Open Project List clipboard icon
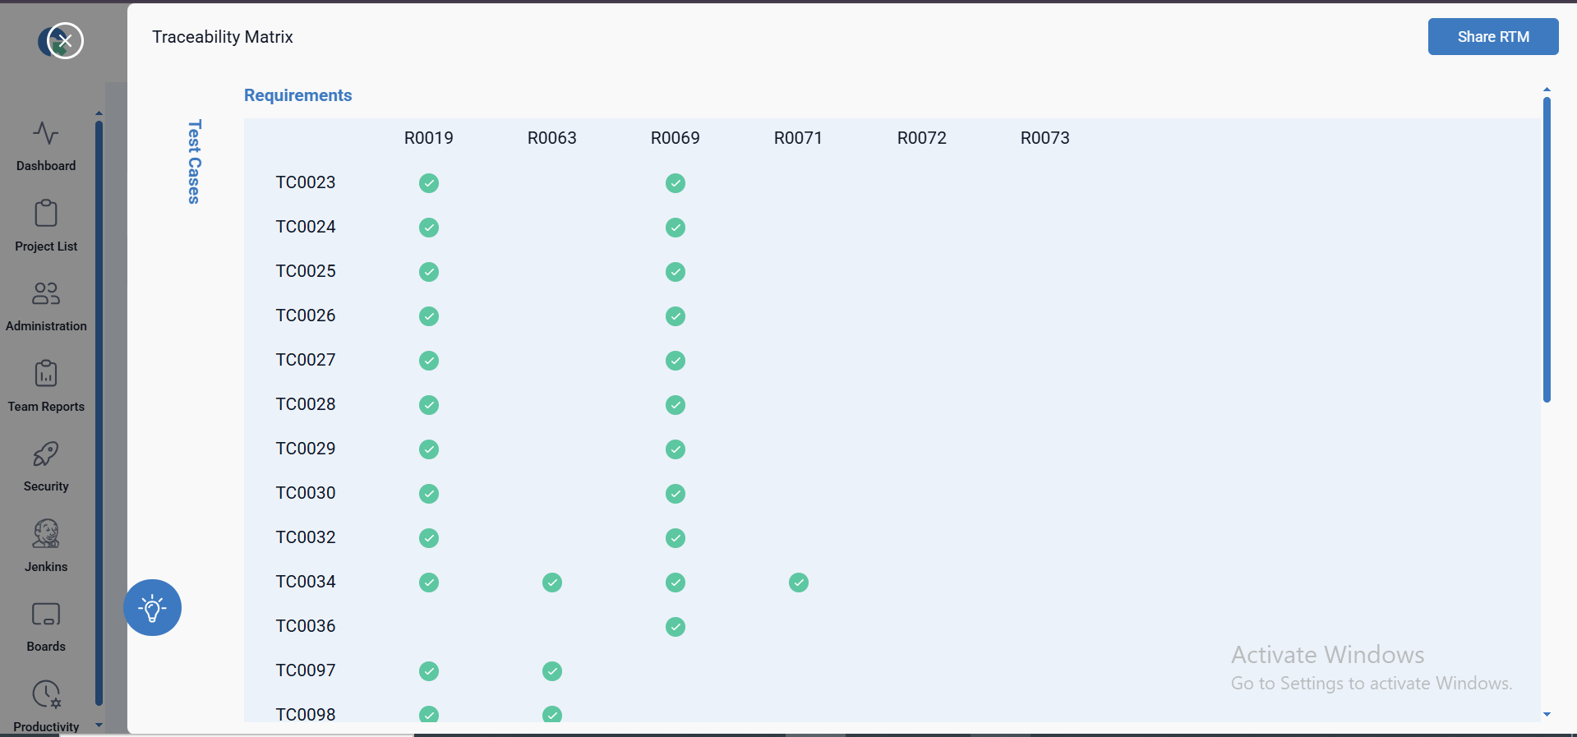The image size is (1577, 737). click(x=46, y=214)
